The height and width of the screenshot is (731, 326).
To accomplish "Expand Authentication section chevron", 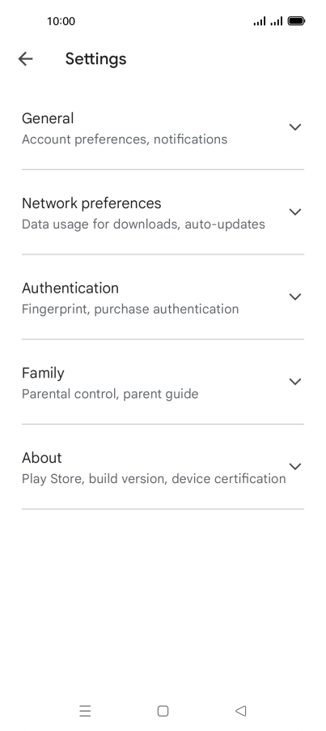I will click(295, 297).
